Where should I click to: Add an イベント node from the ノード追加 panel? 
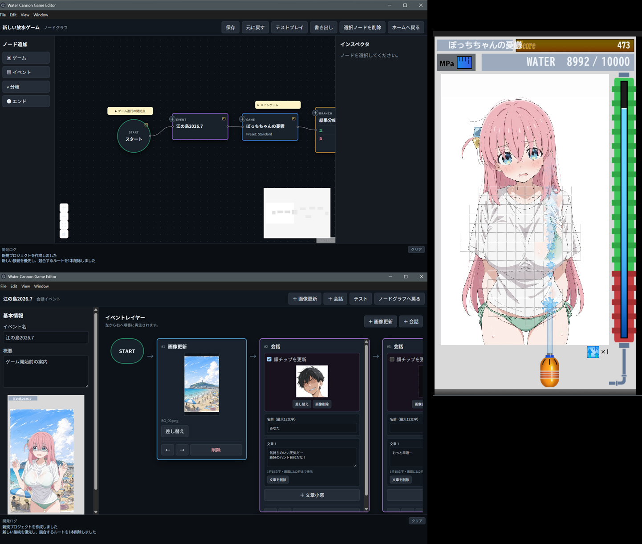click(26, 72)
